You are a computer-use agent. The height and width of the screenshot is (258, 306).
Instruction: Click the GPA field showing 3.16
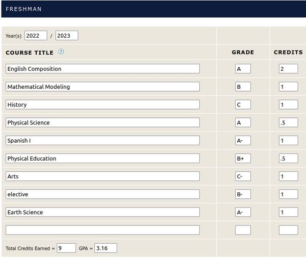(106, 248)
